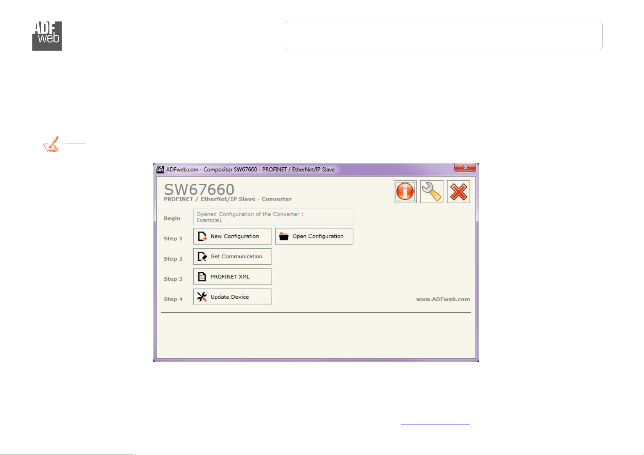Click the note pencil icon
Image resolution: width=644 pixels, height=455 pixels.
[51, 144]
